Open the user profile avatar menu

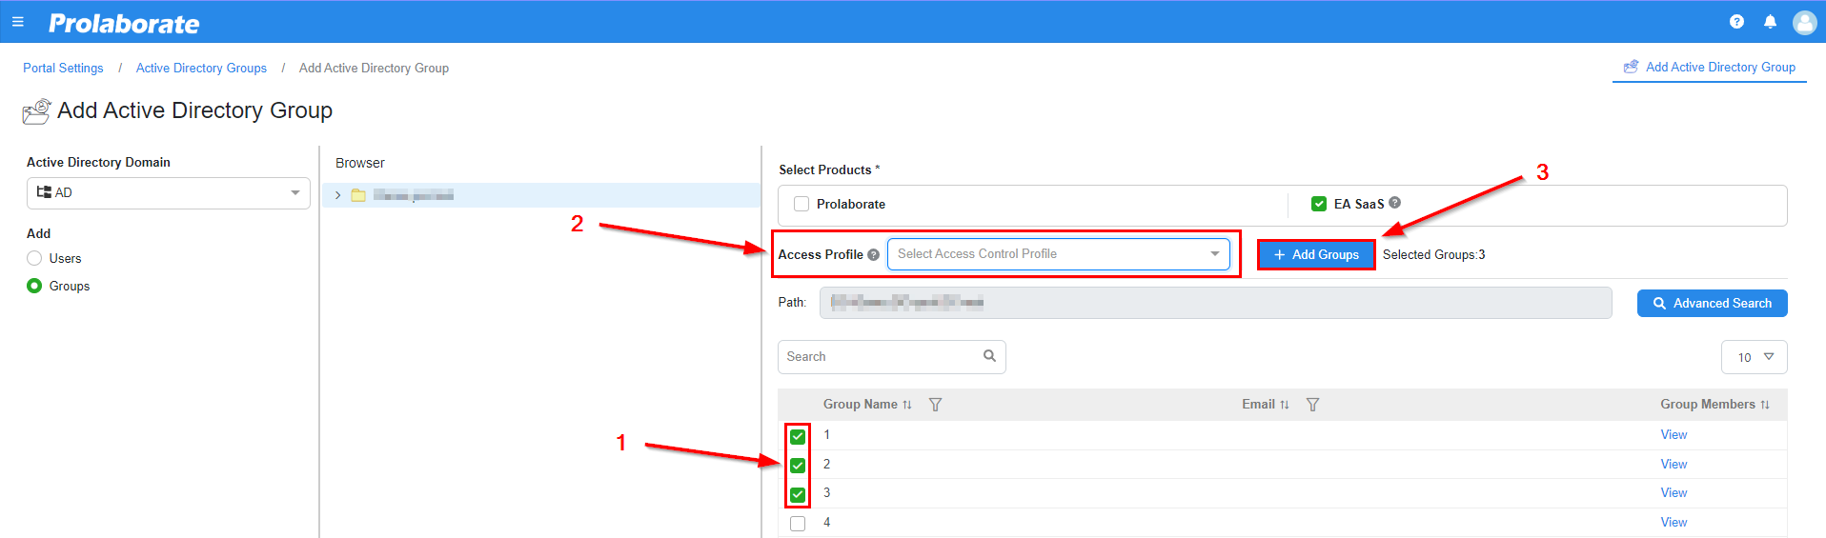point(1804,22)
